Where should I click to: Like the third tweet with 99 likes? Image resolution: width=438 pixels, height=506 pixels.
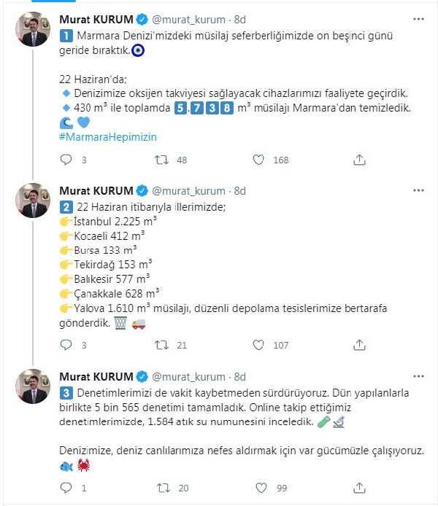click(x=258, y=488)
